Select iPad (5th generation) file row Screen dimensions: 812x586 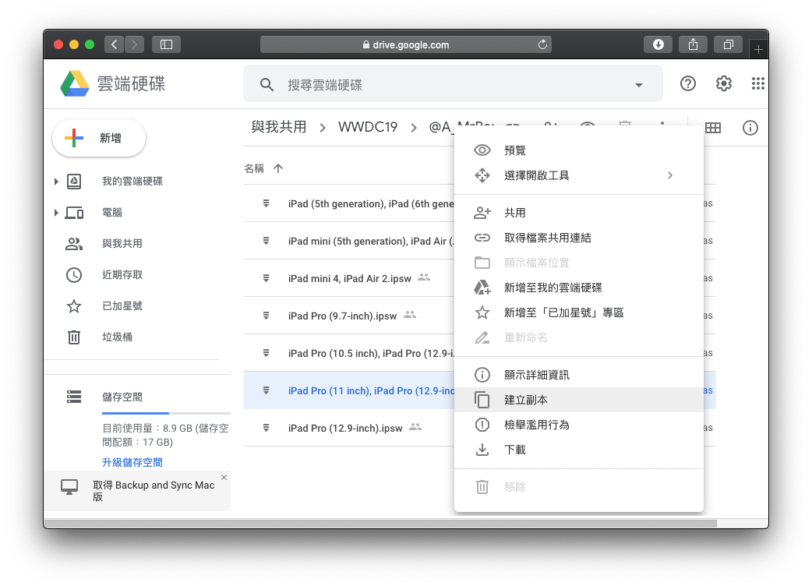pos(349,203)
